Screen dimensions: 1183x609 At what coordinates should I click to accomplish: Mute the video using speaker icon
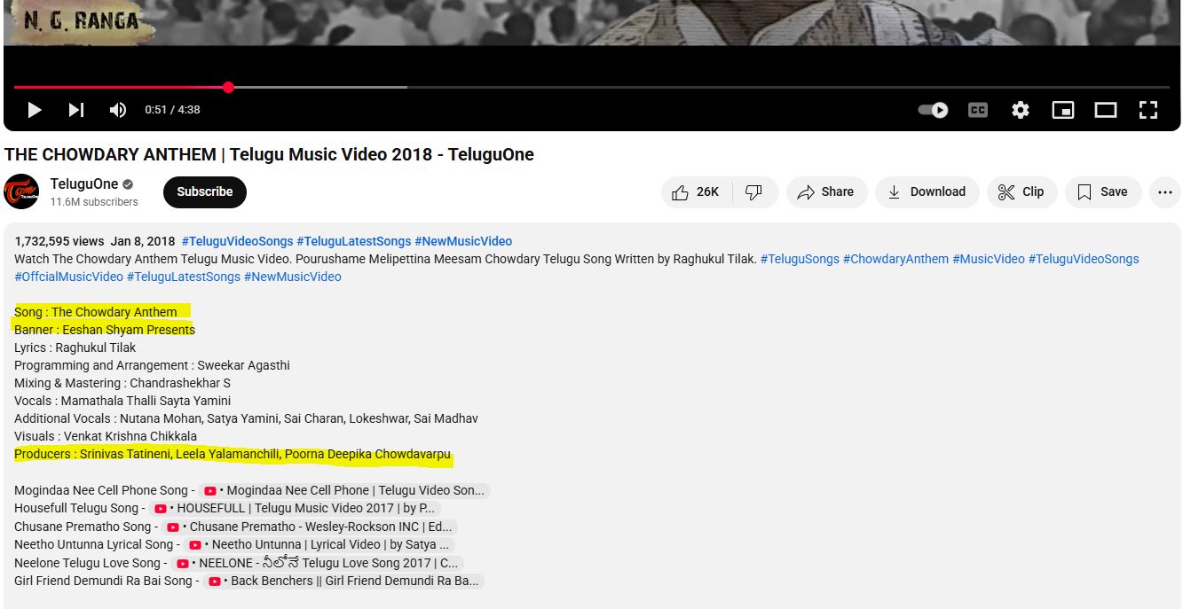117,110
